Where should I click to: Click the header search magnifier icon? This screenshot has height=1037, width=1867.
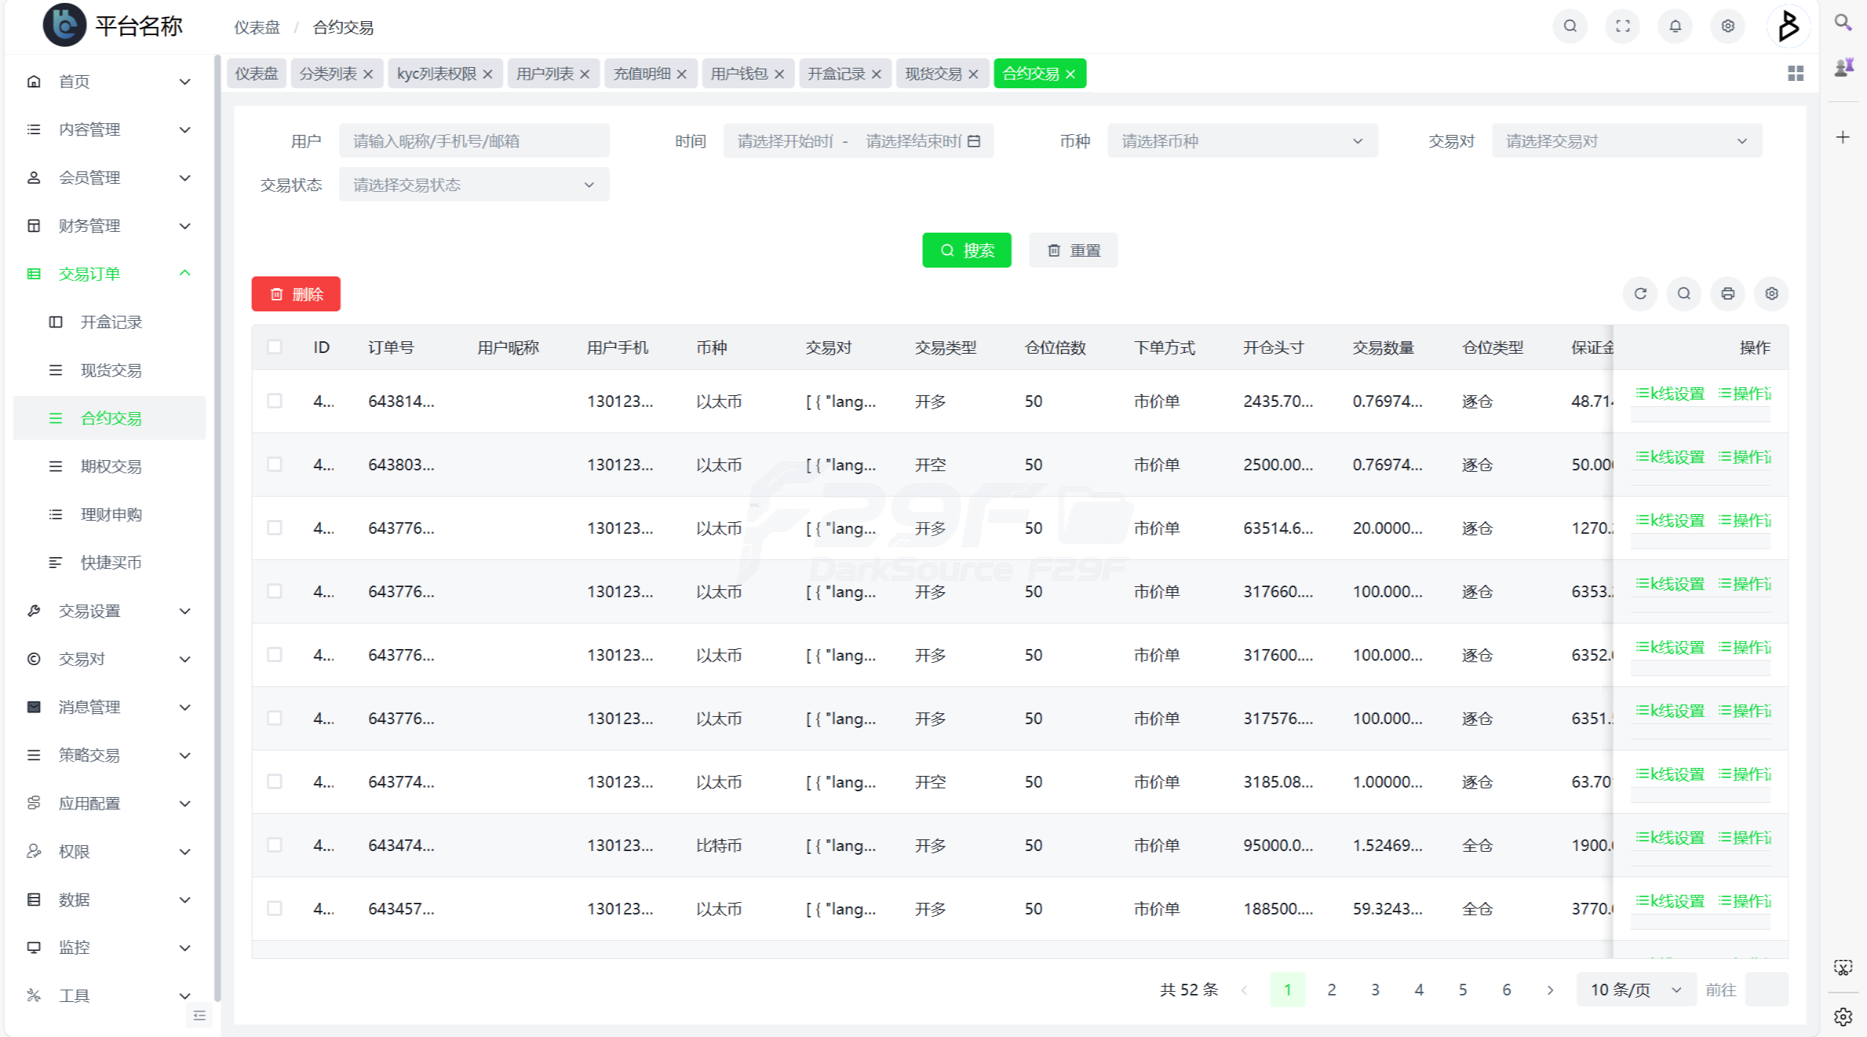coord(1570,26)
